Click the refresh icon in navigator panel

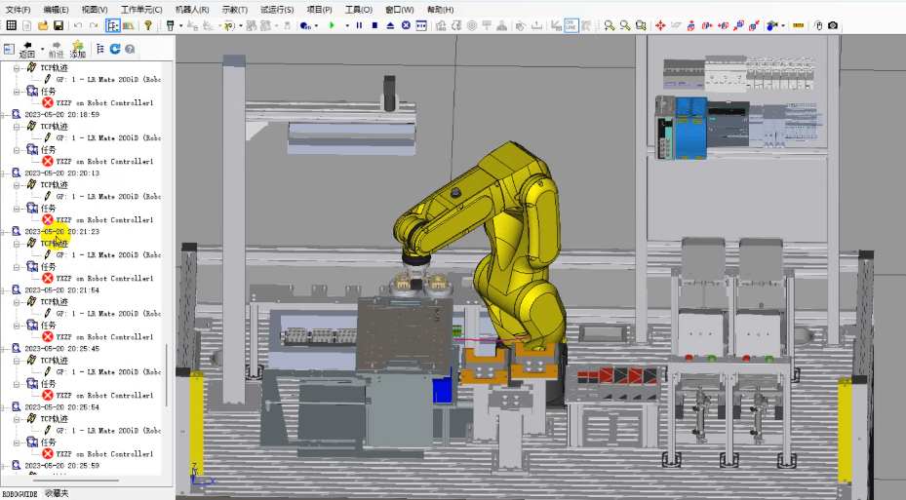pyautogui.click(x=115, y=49)
